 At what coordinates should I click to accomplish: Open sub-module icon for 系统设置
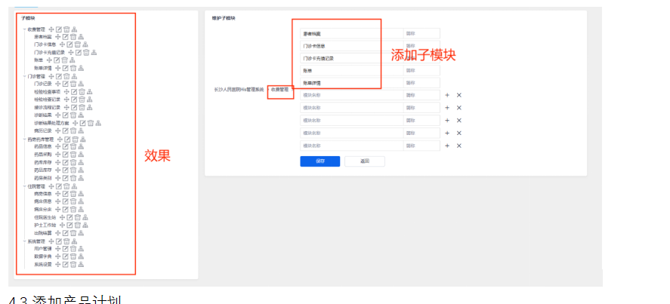[81, 264]
